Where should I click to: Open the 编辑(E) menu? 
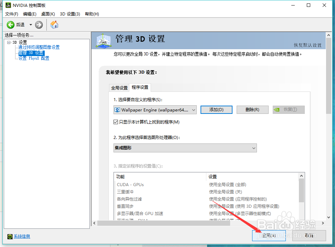tap(30, 14)
